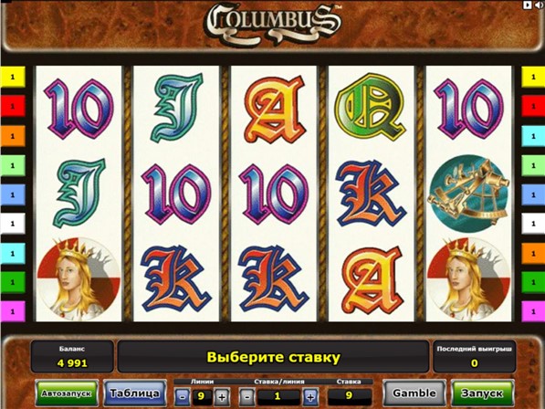Lower the bet per line with minus

[x=246, y=396]
